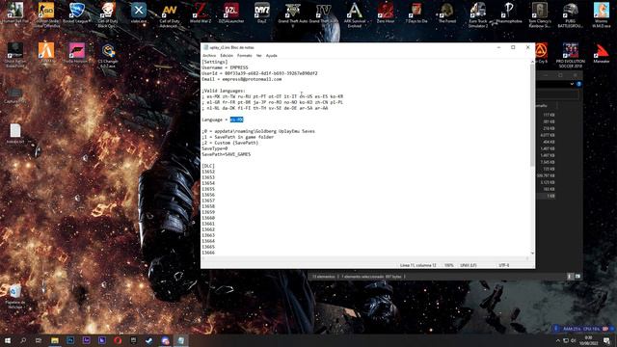617x347 pixels.
Task: Open the PUBG BATTLEGROUNDS desktop icon
Action: click(x=570, y=14)
